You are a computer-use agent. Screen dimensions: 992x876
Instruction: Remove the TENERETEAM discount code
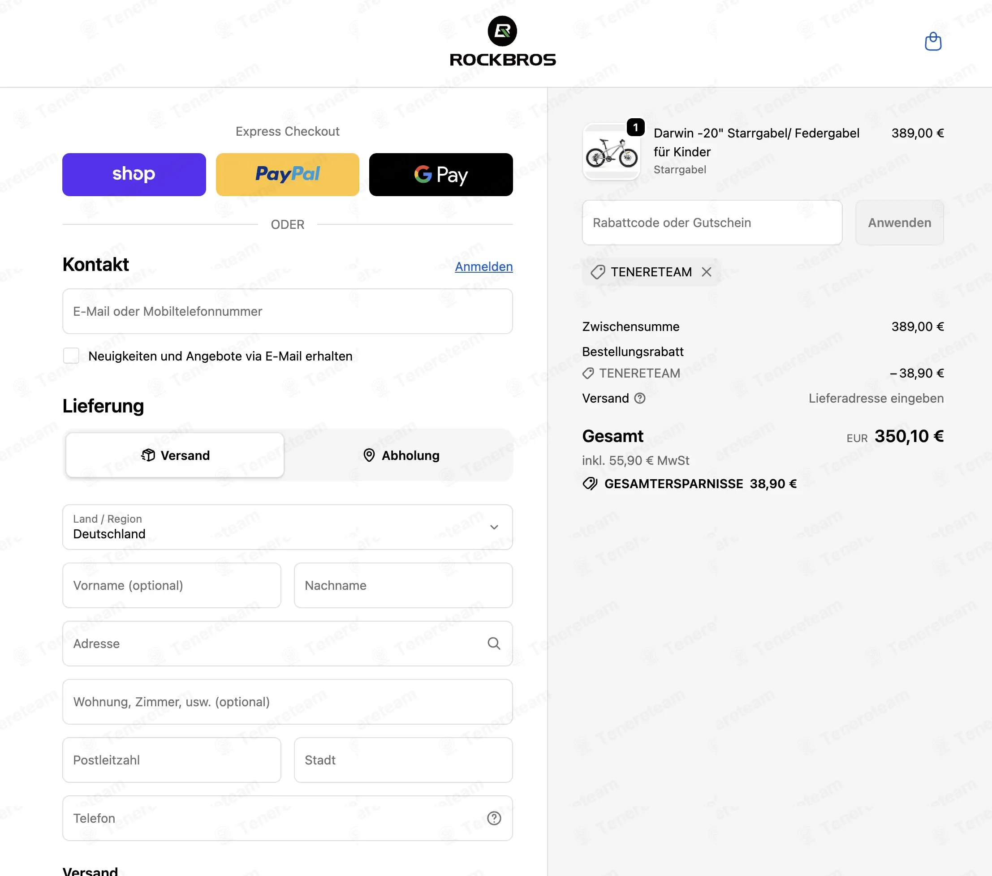pyautogui.click(x=707, y=272)
